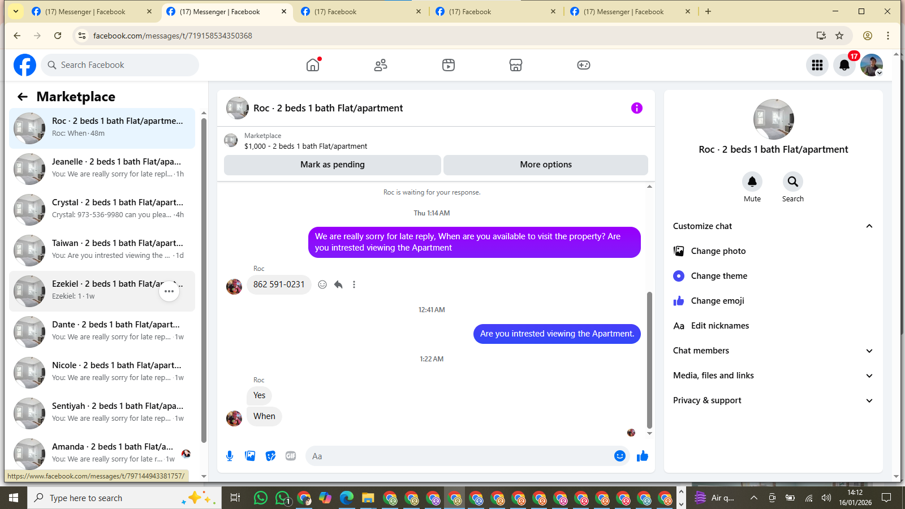
Task: Click the Windows Start button
Action: coord(14,498)
